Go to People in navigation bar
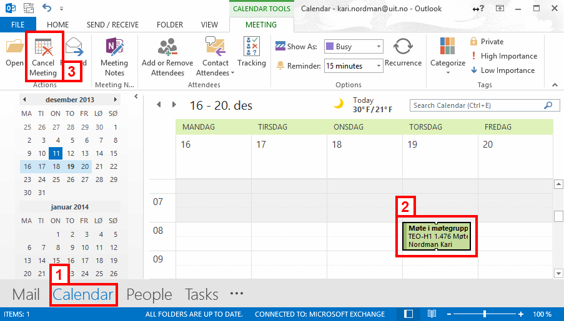Image resolution: width=564 pixels, height=321 pixels. pyautogui.click(x=149, y=294)
